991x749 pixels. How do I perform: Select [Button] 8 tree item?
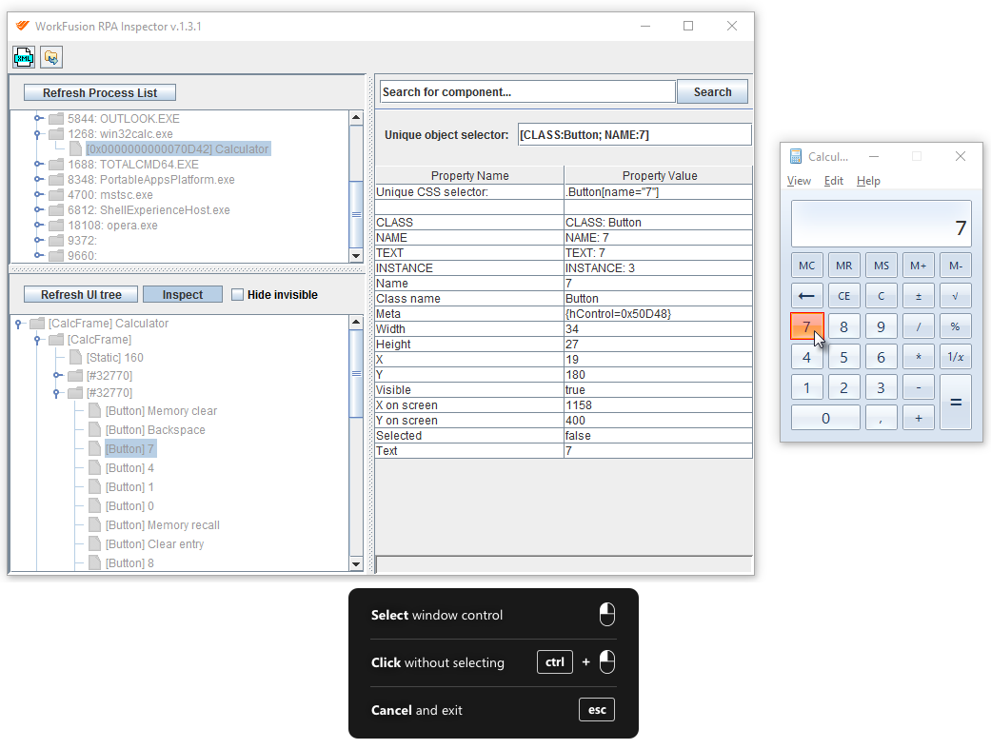pyautogui.click(x=129, y=562)
